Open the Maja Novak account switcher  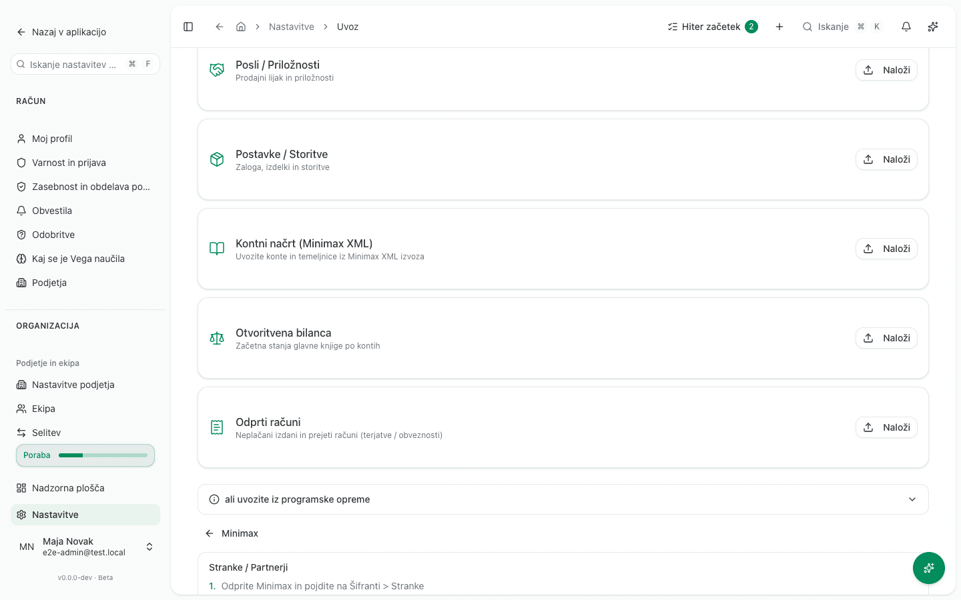[85, 547]
